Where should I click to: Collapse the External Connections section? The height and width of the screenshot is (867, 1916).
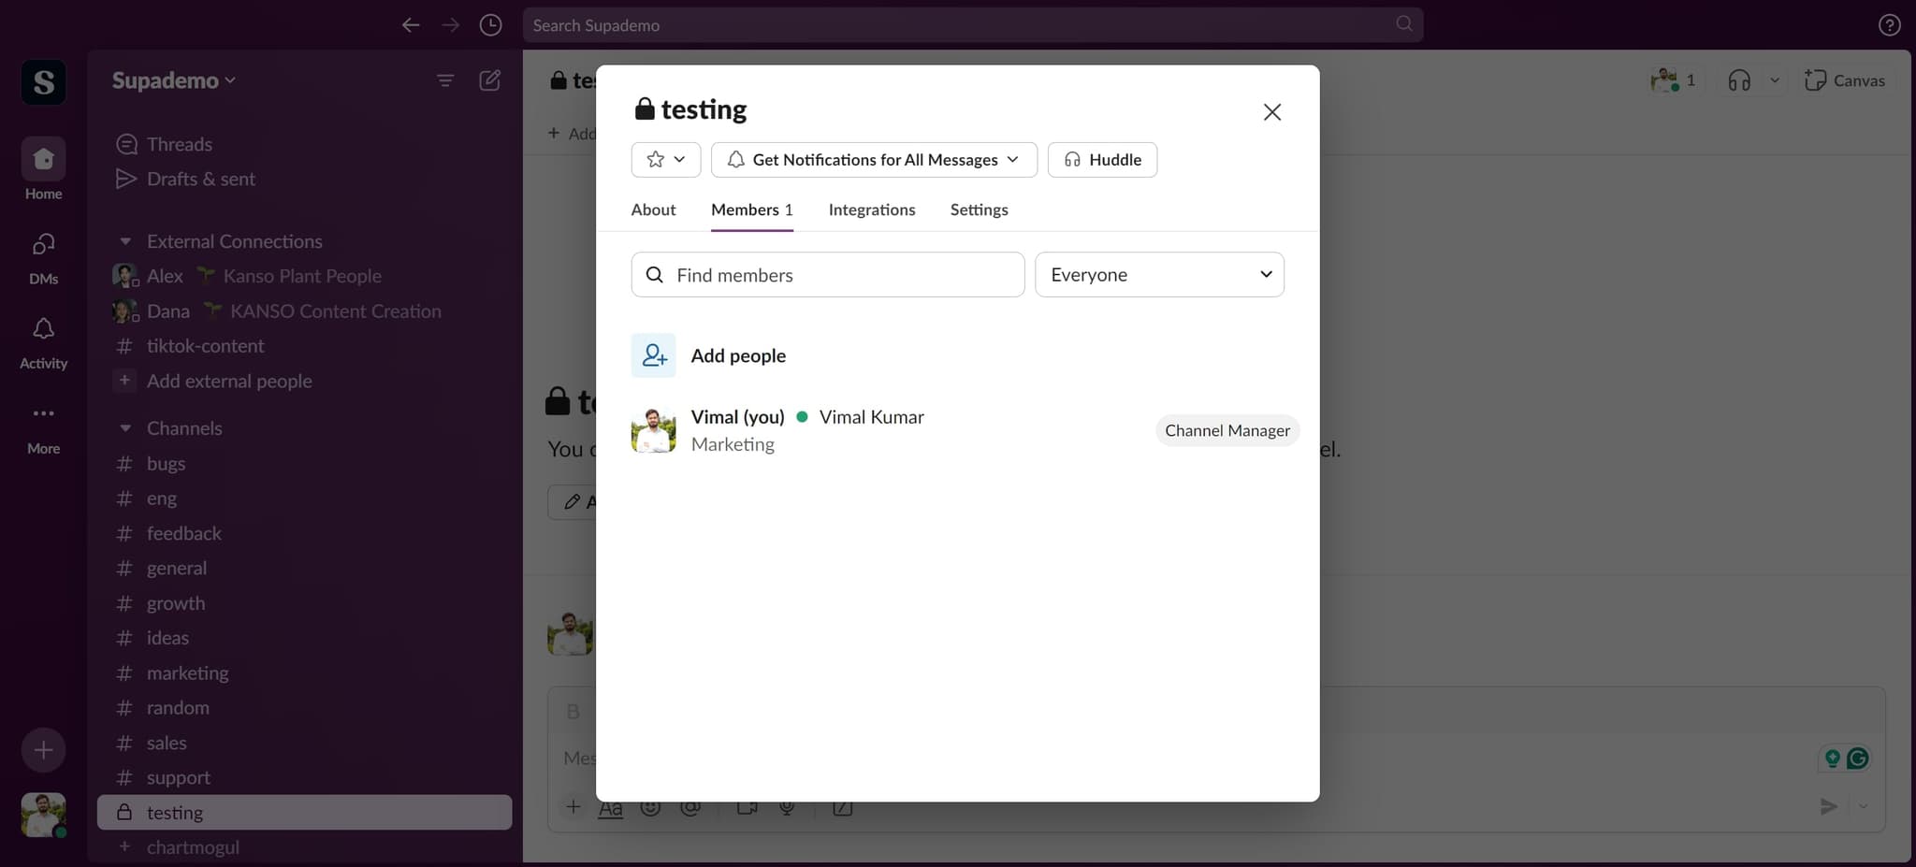(x=125, y=241)
